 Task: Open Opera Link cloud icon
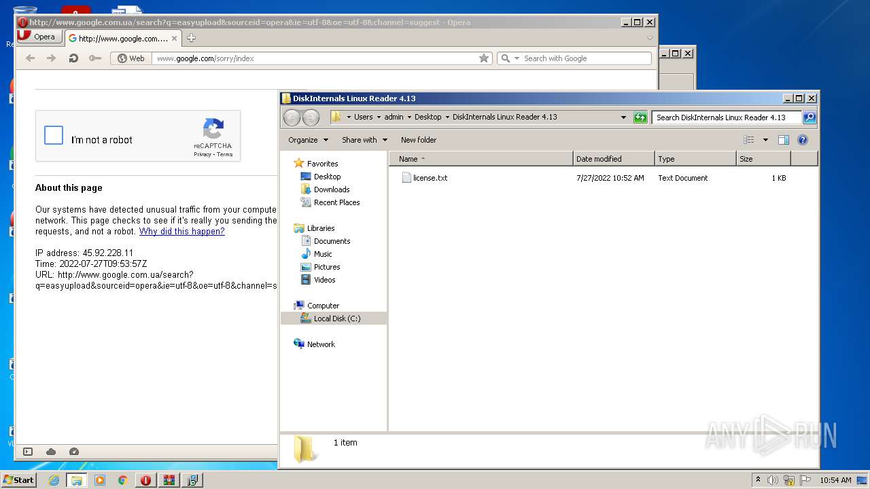51,452
